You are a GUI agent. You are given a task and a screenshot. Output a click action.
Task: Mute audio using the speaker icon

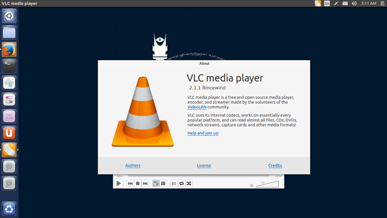click(x=252, y=186)
